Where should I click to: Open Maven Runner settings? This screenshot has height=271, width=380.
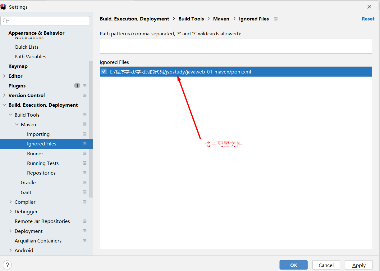[x=35, y=153]
